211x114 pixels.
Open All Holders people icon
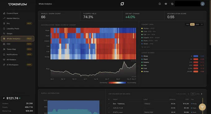[x=4, y=59]
